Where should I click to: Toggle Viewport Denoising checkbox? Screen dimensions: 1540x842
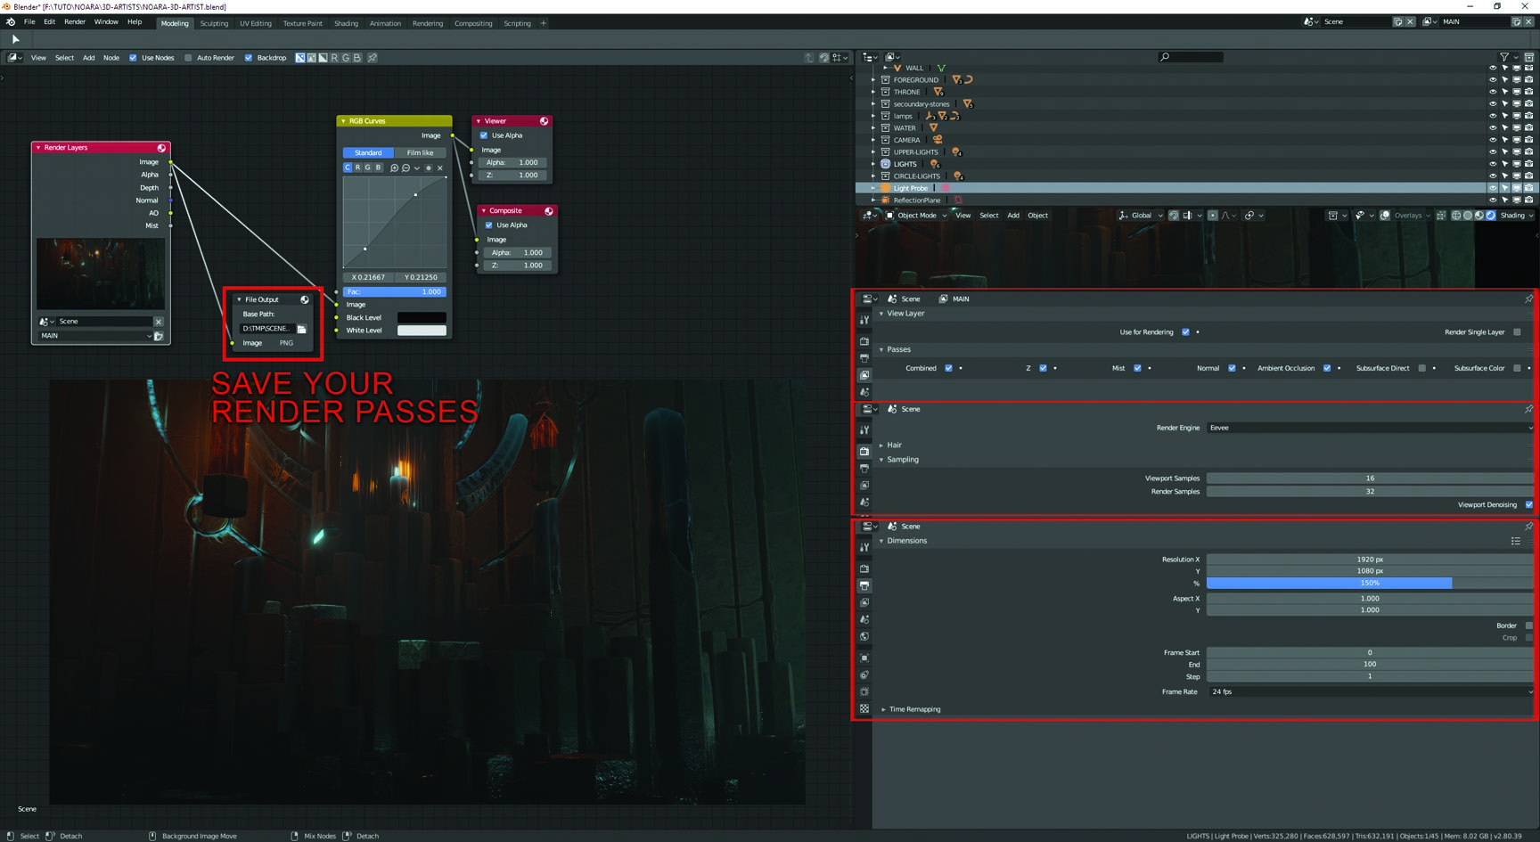coord(1528,505)
